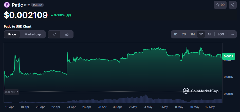The height and width of the screenshot is (112, 240).
Task: Click the $0.002109 price value
Action: 26,15
